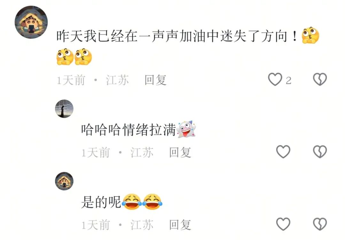Like the 哈哈哈情绪拉满 reply

click(x=283, y=152)
